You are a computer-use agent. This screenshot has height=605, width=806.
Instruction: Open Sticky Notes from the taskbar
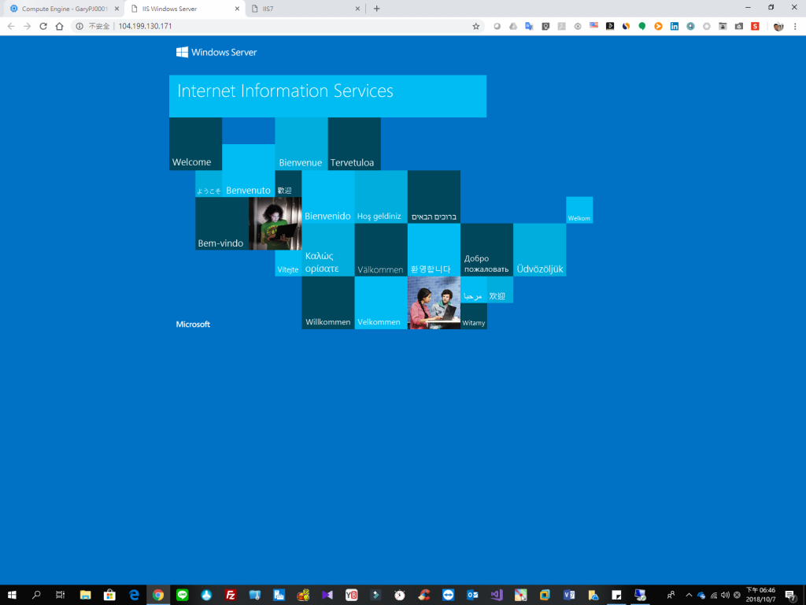pos(617,595)
